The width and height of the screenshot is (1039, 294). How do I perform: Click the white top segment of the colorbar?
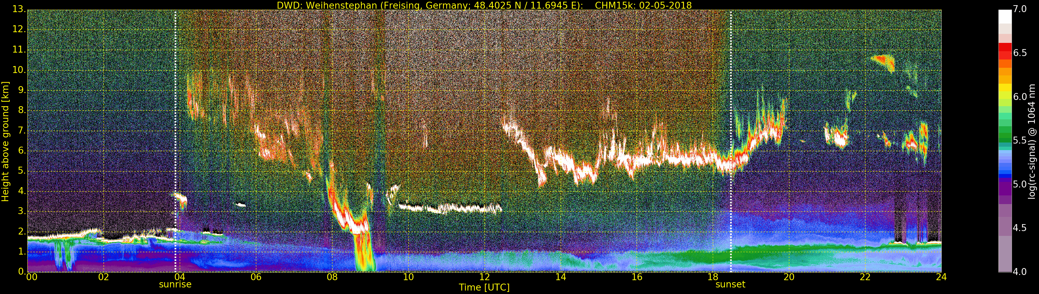click(1005, 17)
